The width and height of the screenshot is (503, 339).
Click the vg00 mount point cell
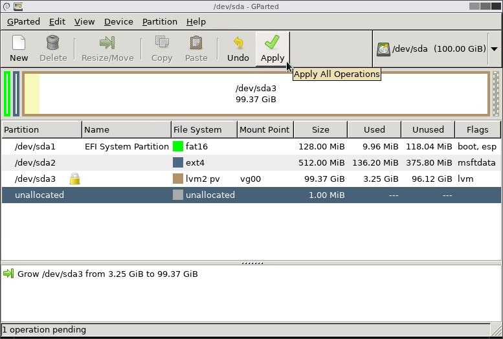click(x=251, y=179)
